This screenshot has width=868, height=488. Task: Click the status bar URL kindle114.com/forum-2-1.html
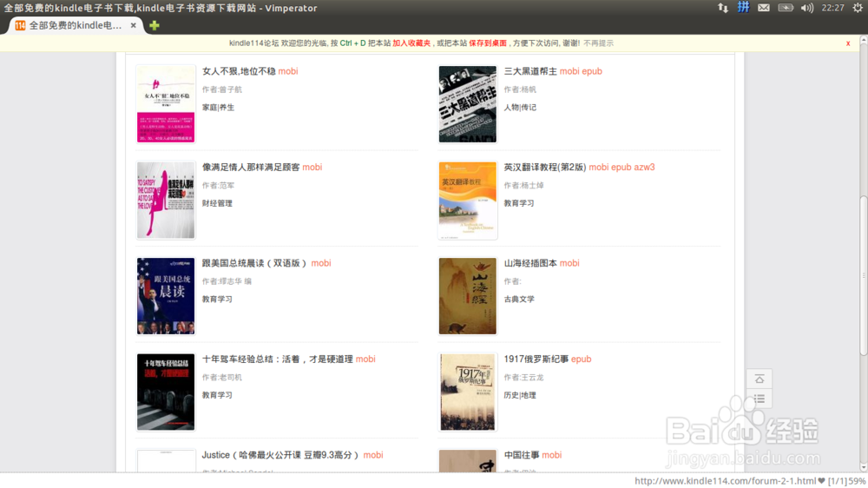pos(725,481)
